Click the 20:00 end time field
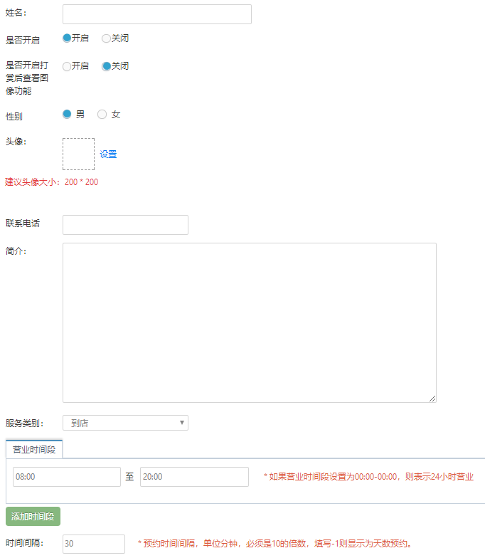 point(194,477)
